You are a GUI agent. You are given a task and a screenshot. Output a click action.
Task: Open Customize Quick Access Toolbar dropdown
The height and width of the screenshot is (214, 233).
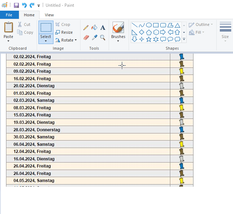pos(38,6)
